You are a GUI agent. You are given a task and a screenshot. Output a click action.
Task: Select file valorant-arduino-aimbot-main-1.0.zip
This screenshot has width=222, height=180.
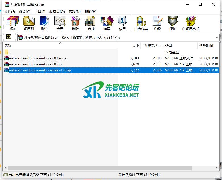point(40,70)
